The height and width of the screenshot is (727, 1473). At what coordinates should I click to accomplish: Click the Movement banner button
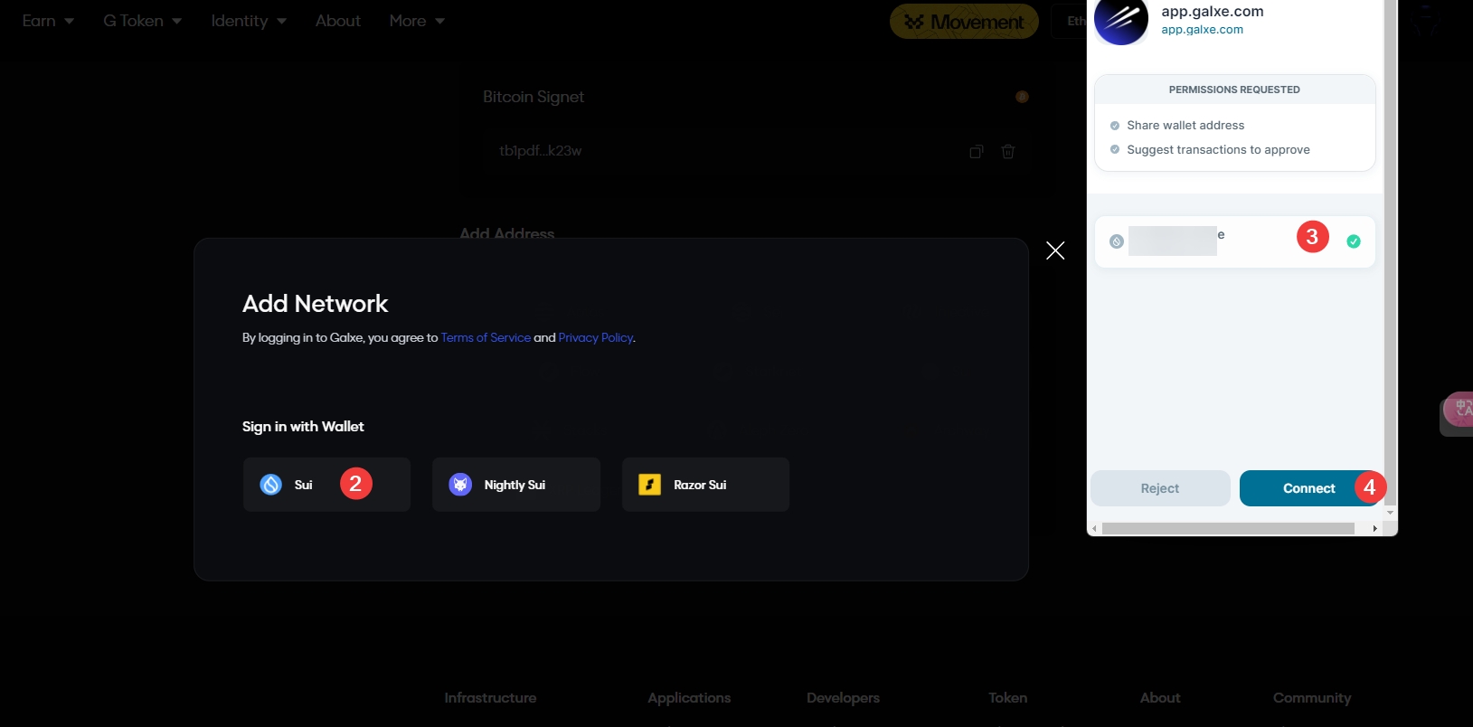[x=964, y=22]
